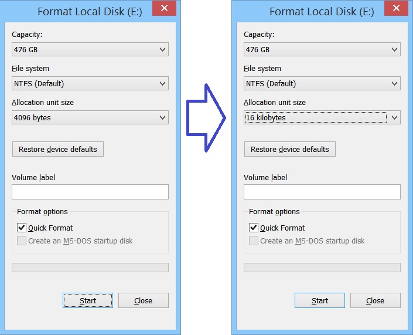Toggle Quick Format checkbox in left dialog

(22, 228)
